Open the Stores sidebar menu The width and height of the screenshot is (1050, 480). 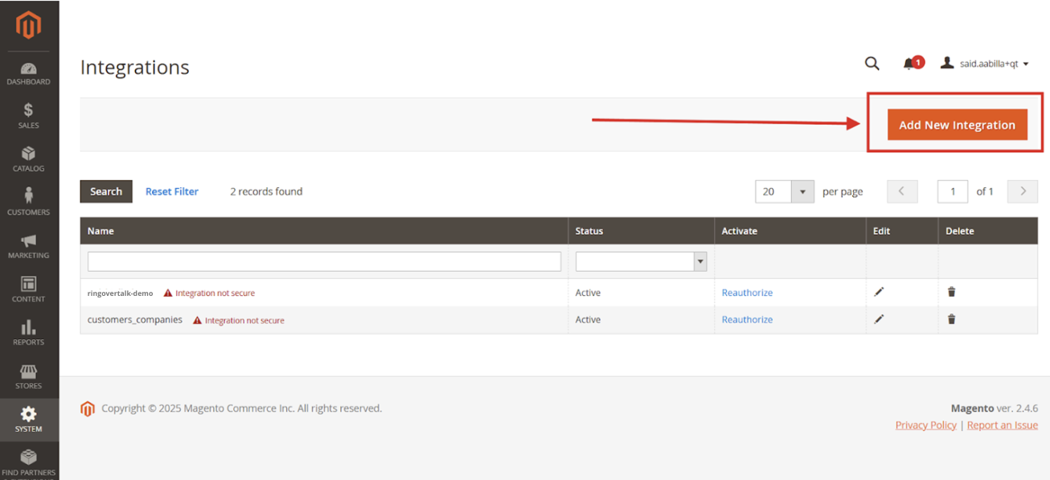coord(29,376)
